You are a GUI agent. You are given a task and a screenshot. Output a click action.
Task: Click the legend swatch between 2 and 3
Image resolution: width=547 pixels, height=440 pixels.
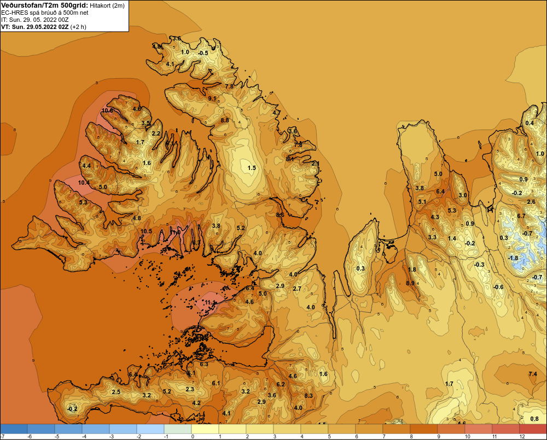pos(260,429)
